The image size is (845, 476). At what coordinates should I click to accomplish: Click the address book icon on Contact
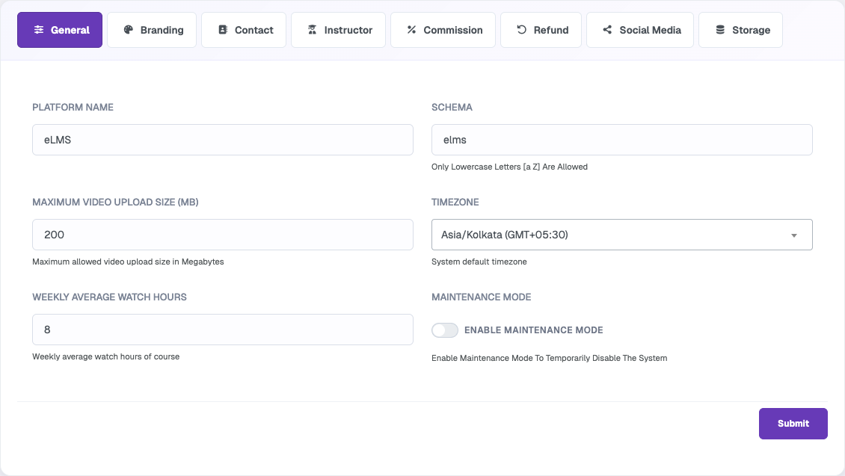click(223, 30)
